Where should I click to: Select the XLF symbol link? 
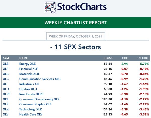(6, 69)
